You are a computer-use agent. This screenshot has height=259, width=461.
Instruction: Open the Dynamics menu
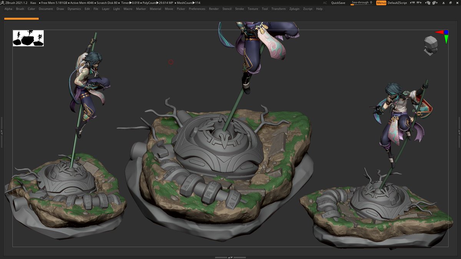(74, 9)
